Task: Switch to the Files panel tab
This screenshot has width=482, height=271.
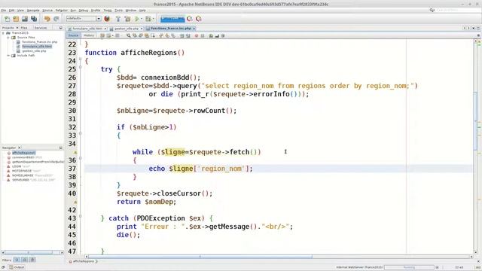Action: pyautogui.click(x=24, y=28)
